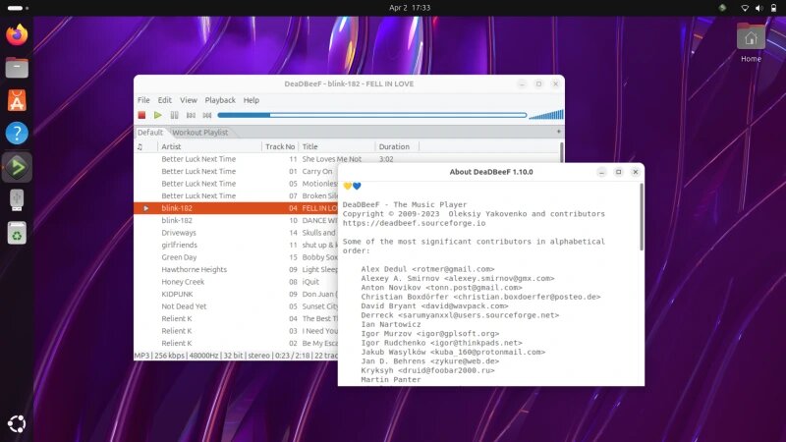Show applications with the Ubuntu logo button
Viewport: 786px width, 442px height.
(x=17, y=424)
